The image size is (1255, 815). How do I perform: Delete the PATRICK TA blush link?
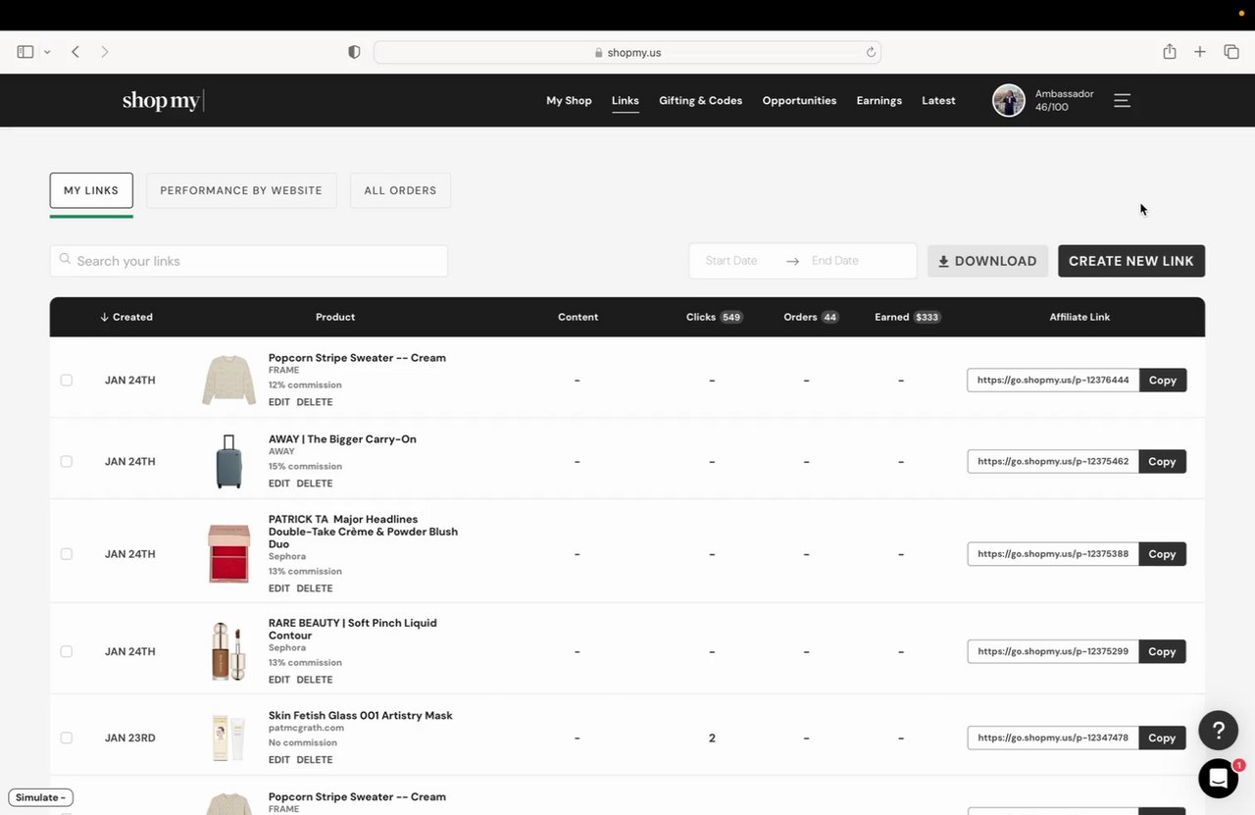315,588
